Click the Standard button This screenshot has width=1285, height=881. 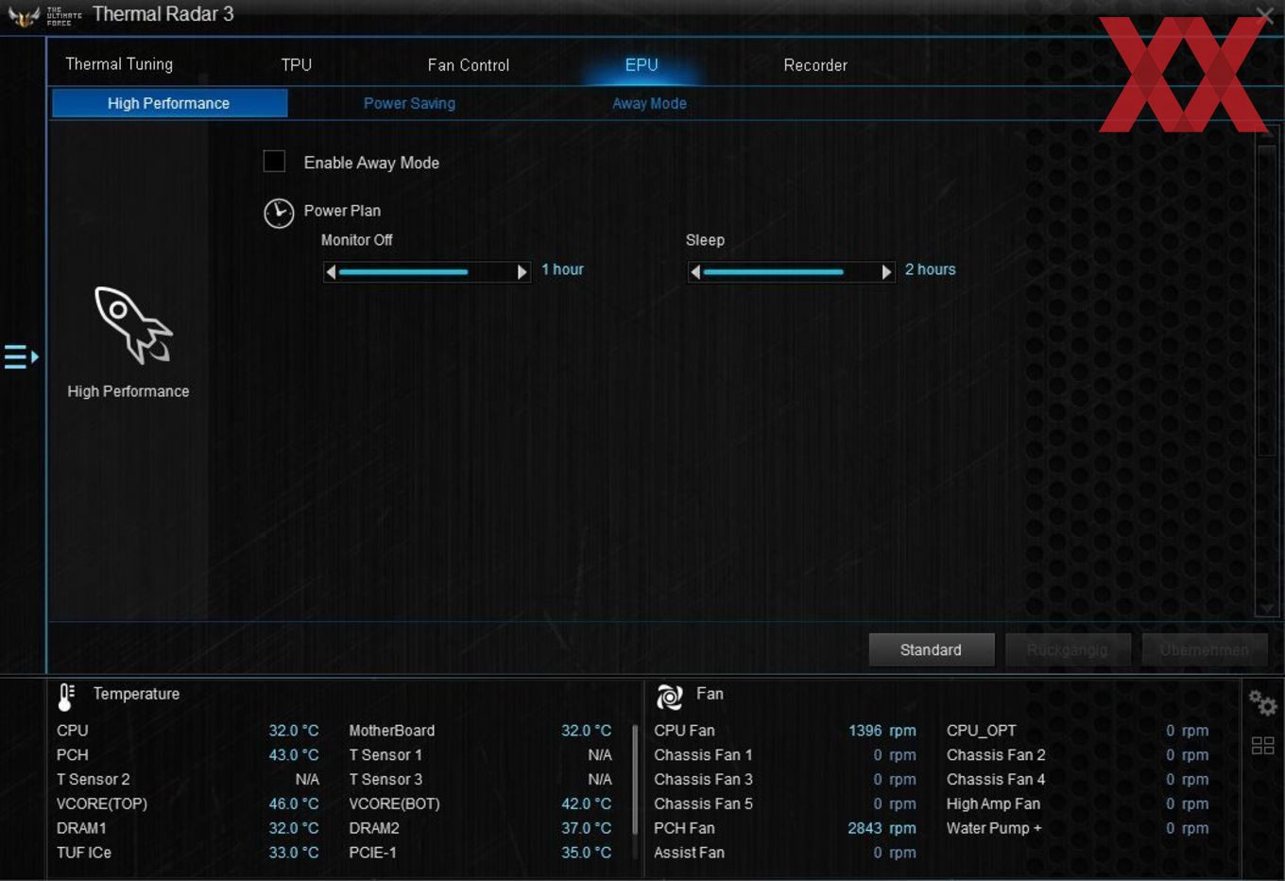pyautogui.click(x=932, y=649)
